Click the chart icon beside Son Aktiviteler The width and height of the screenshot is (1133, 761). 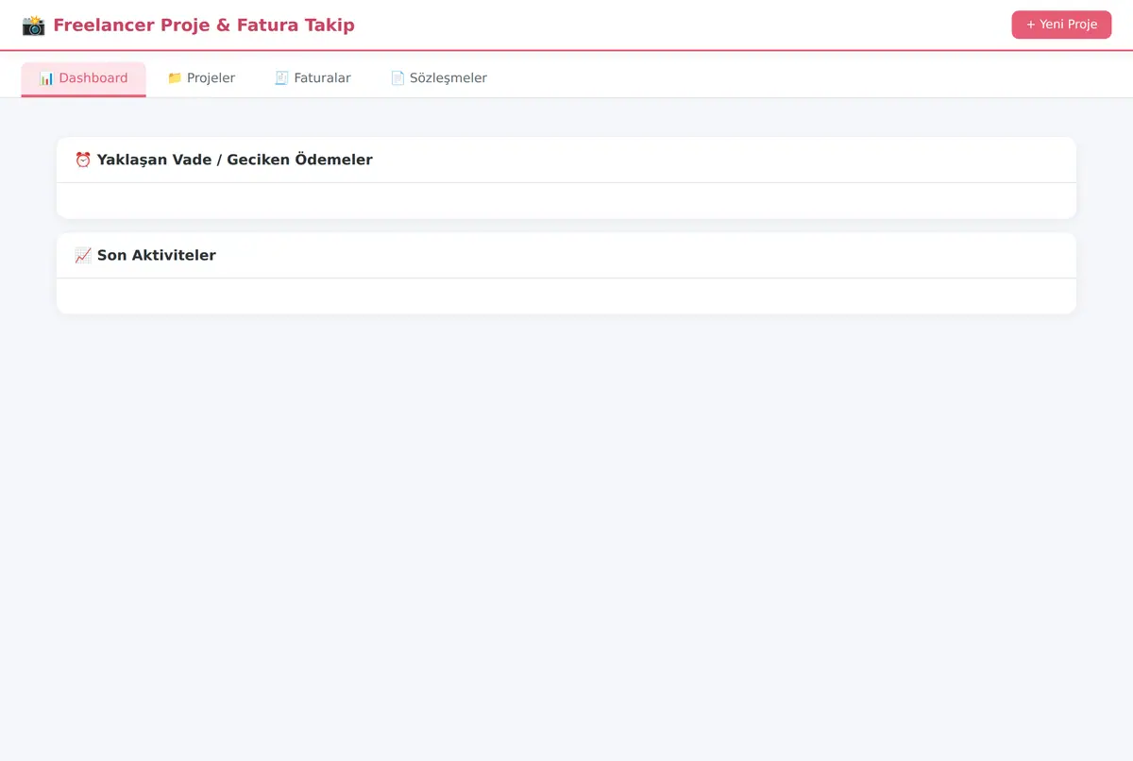[83, 256]
